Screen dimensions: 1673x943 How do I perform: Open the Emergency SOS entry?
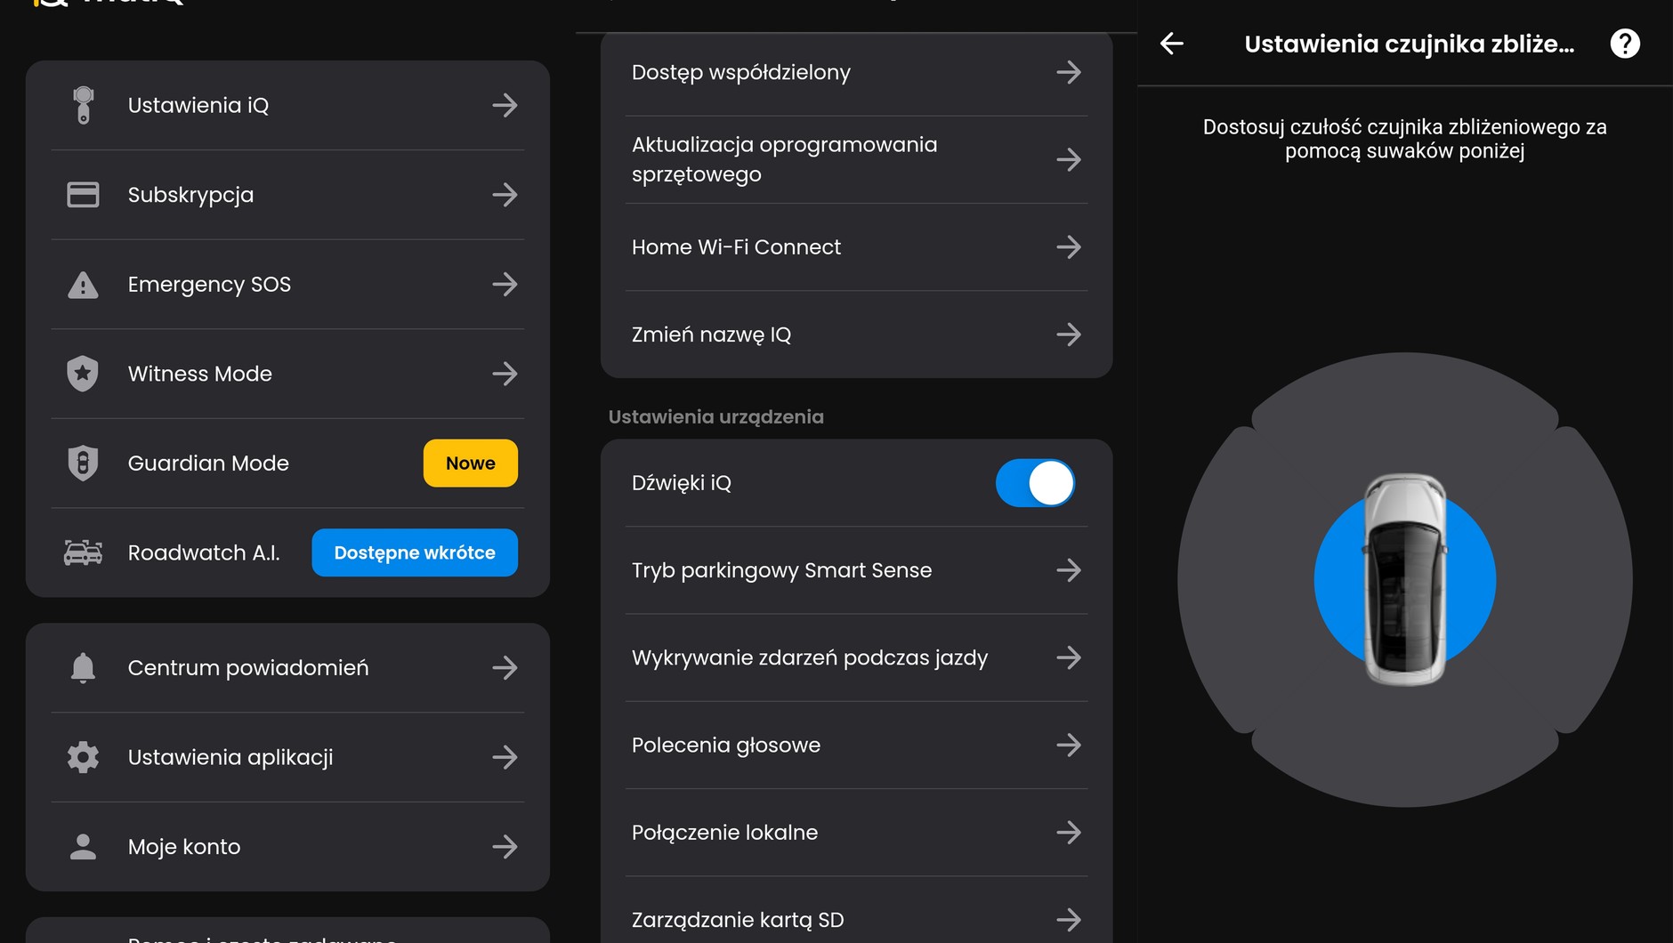click(287, 285)
